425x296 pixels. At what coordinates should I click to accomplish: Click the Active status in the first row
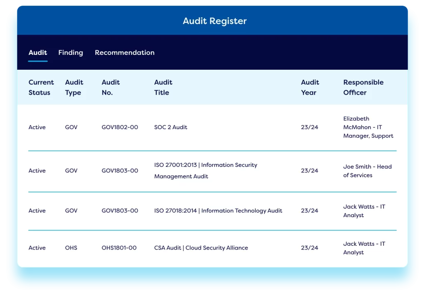(x=37, y=127)
